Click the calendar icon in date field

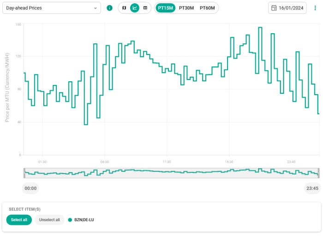click(274, 8)
